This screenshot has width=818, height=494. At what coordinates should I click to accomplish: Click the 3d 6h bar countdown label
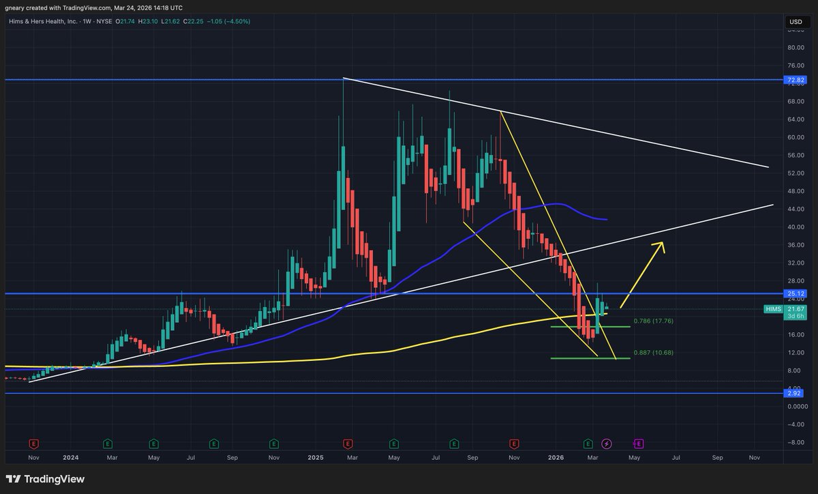click(795, 316)
